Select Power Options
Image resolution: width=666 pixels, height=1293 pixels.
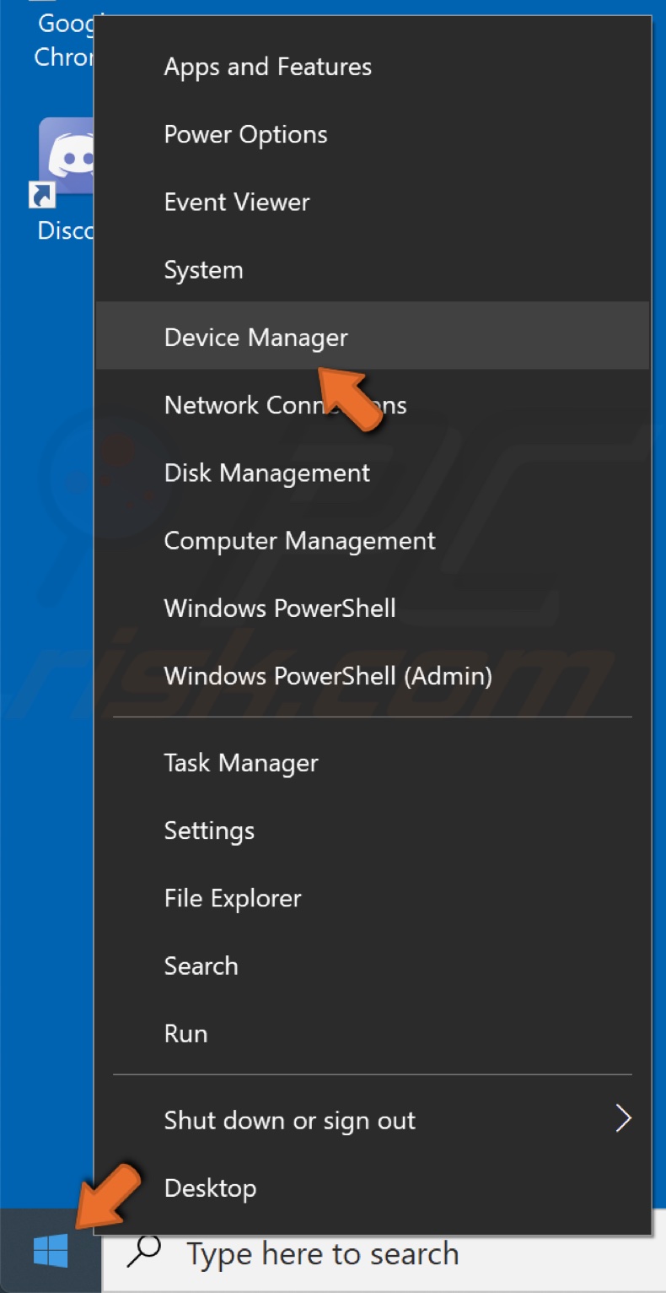coord(244,134)
